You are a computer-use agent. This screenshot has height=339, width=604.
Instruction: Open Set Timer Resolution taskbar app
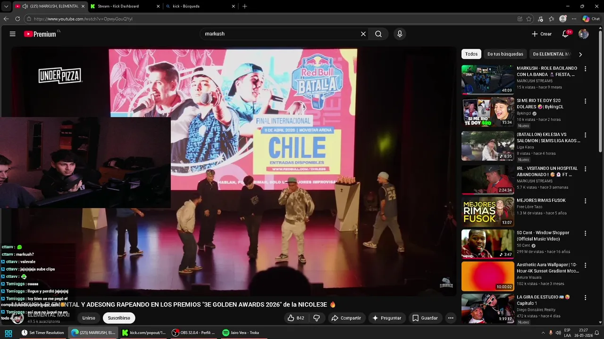pos(42,332)
